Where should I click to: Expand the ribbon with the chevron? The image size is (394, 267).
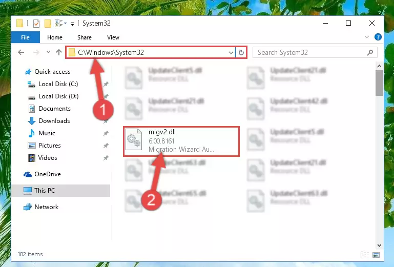(x=367, y=37)
